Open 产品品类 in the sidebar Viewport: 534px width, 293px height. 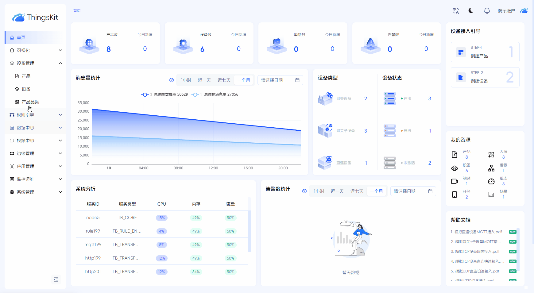(30, 102)
